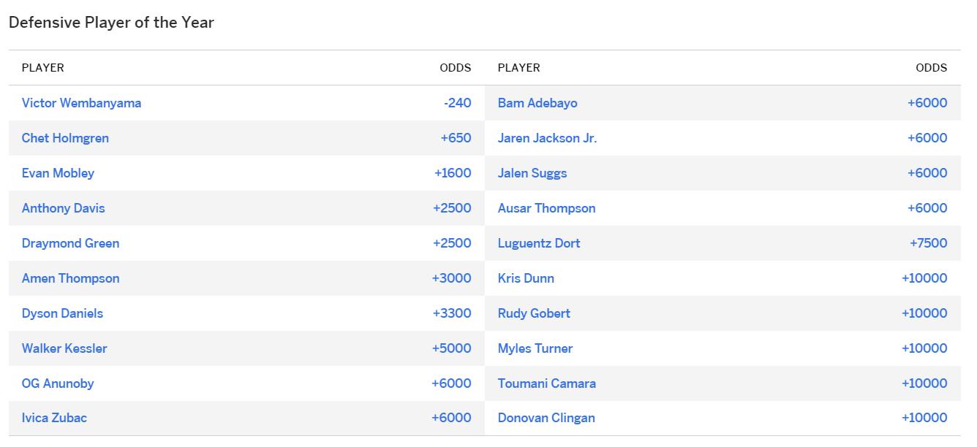This screenshot has width=977, height=447.
Task: Click Donovan Clingan's name
Action: [x=546, y=418]
